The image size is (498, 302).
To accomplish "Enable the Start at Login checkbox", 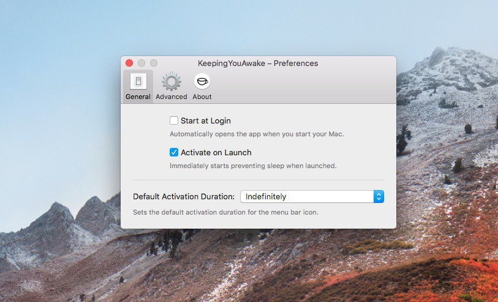I will [x=174, y=120].
